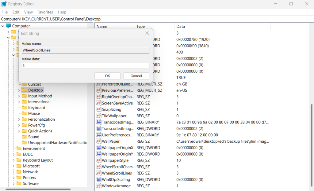The width and height of the screenshot is (314, 191).
Task: Click the Mouse folder icon in tree
Action: click(x=24, y=113)
